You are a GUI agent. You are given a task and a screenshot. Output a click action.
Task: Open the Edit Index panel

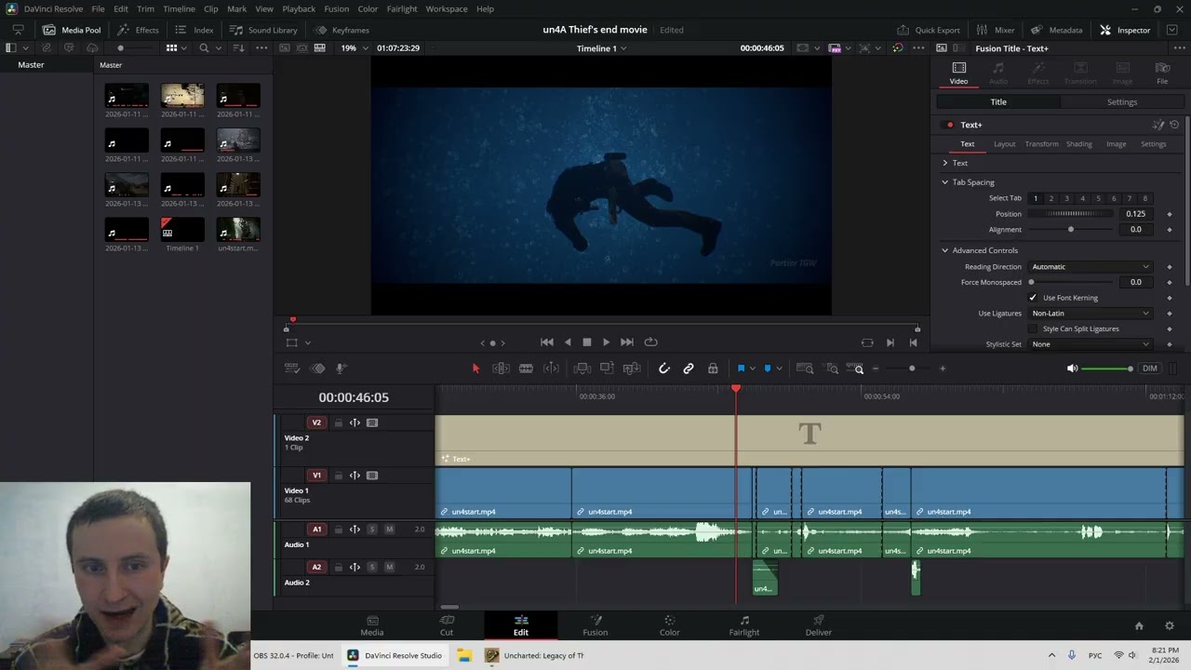click(194, 30)
